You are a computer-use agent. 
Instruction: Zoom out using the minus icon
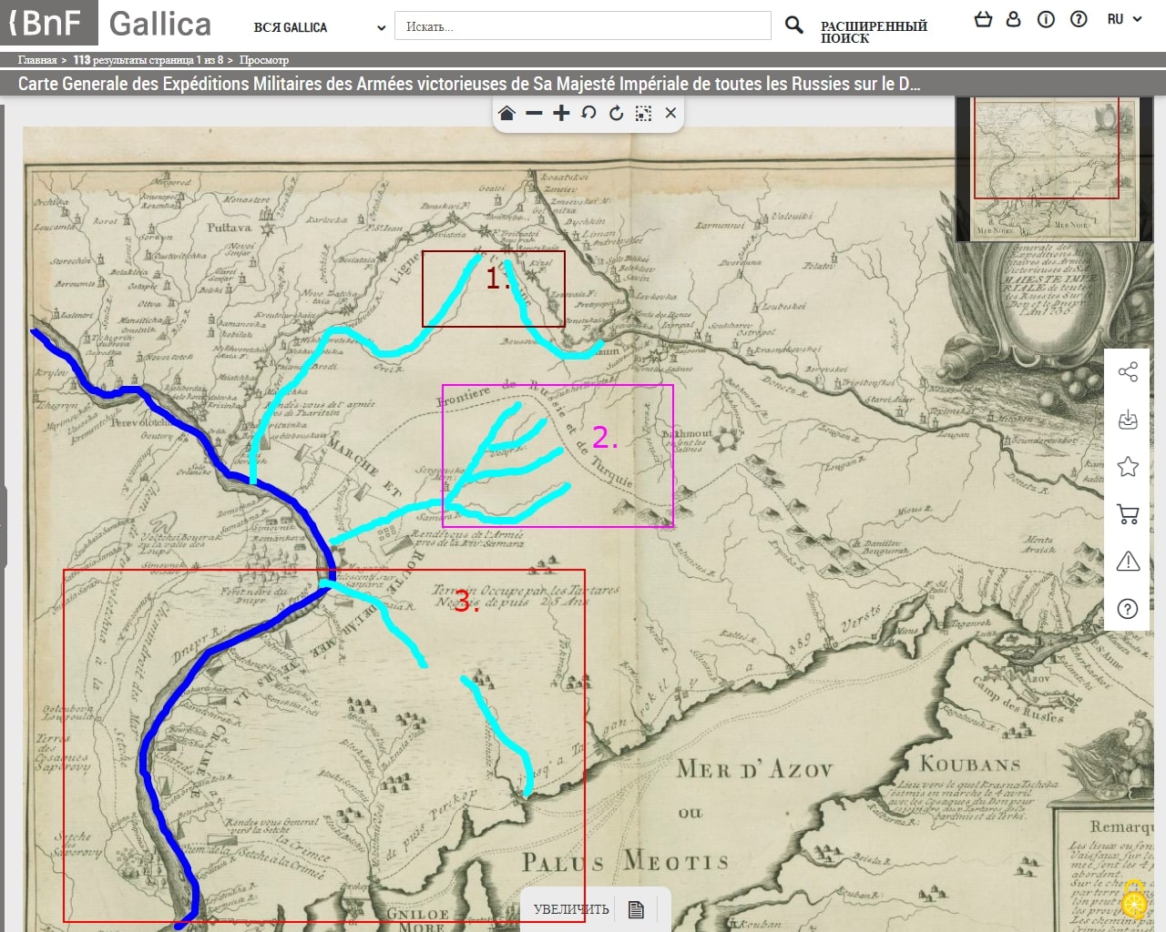(x=535, y=113)
